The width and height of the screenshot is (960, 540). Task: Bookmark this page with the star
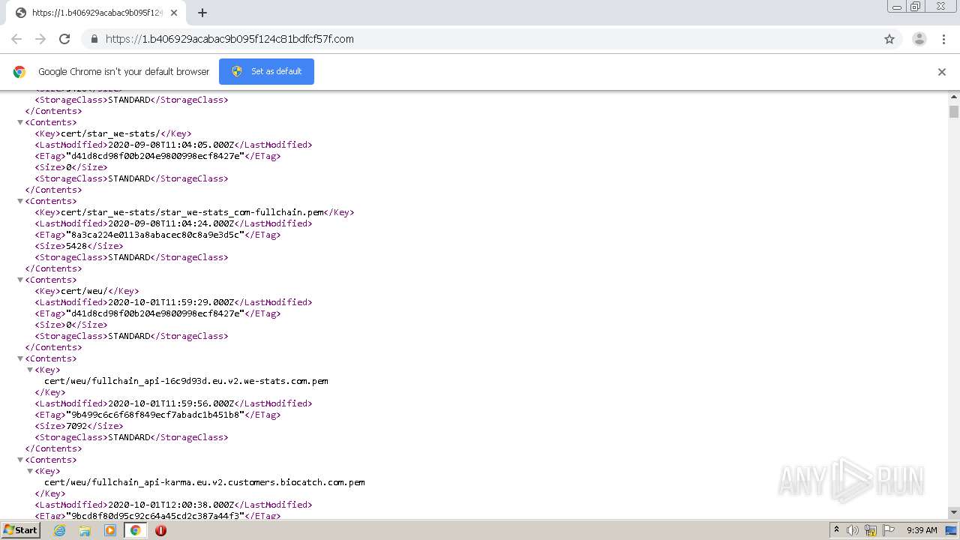tap(889, 39)
